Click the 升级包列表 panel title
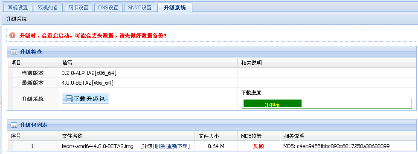The height and width of the screenshot is (154, 418). pyautogui.click(x=34, y=125)
